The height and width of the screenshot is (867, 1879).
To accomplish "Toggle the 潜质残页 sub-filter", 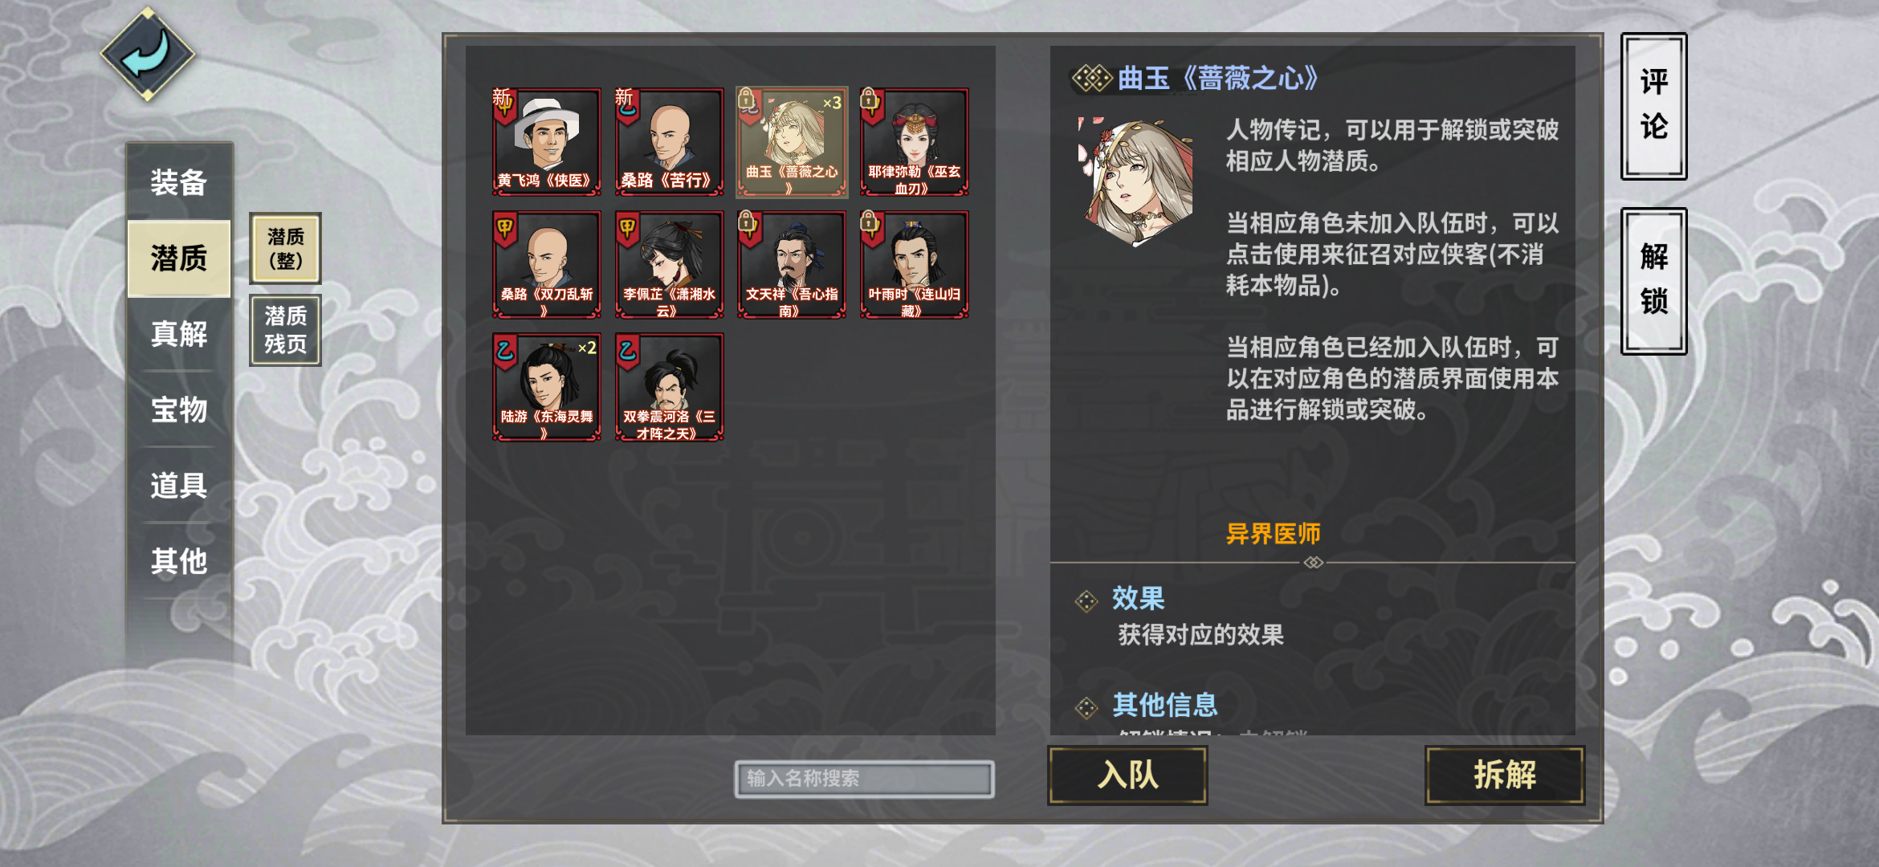I will 285,330.
